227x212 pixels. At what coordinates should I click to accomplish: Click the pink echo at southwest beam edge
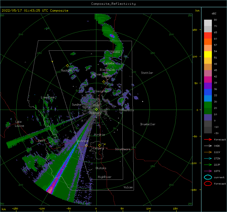coord(50,190)
